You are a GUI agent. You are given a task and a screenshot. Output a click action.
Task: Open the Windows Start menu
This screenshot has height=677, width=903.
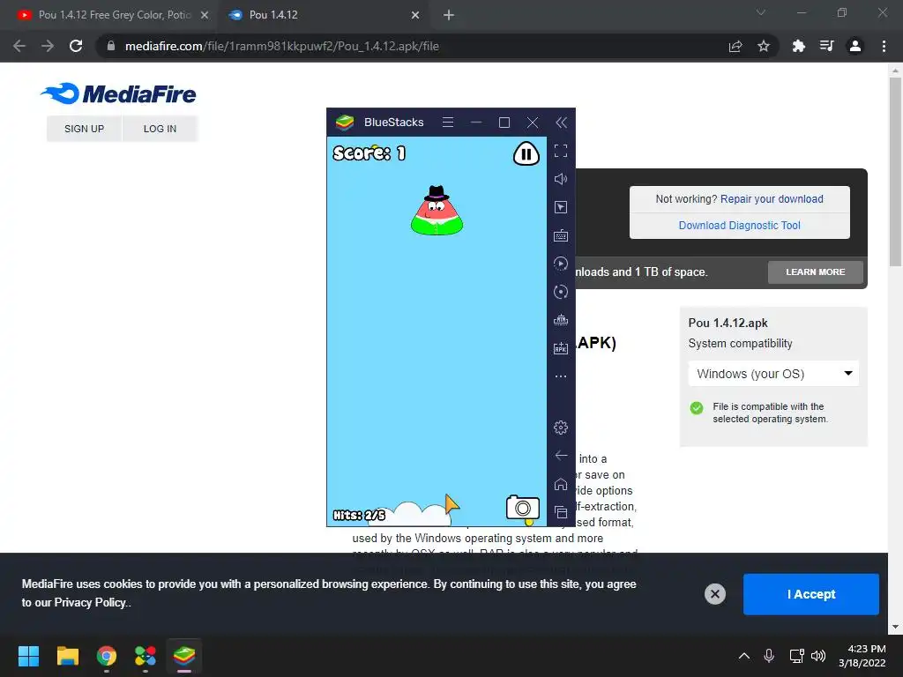28,656
